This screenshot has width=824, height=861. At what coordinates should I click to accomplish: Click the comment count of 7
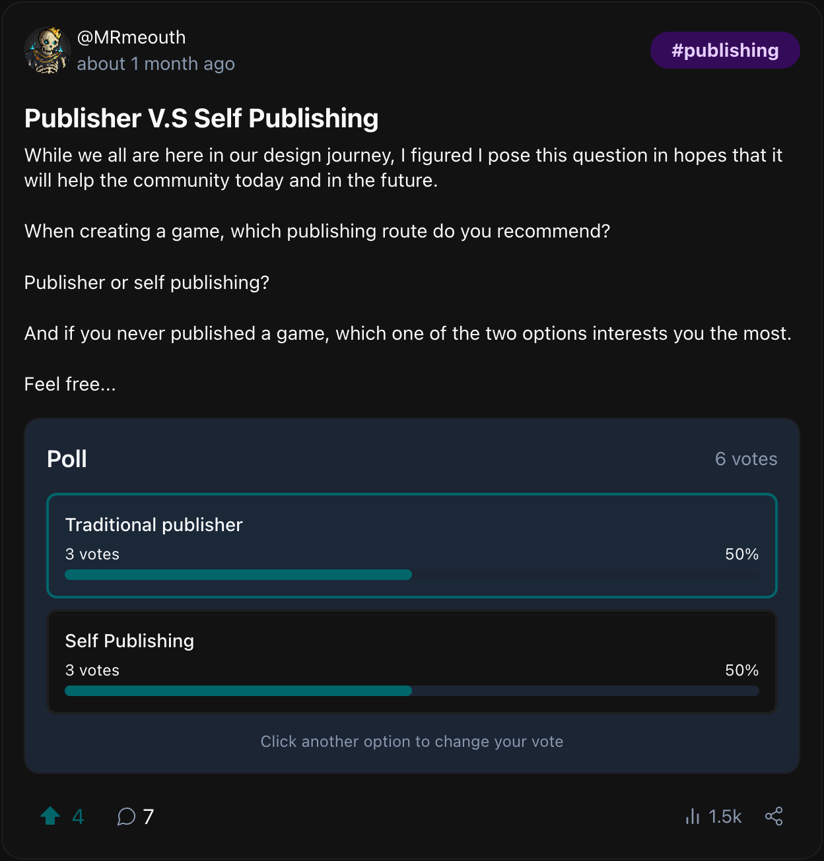[149, 817]
